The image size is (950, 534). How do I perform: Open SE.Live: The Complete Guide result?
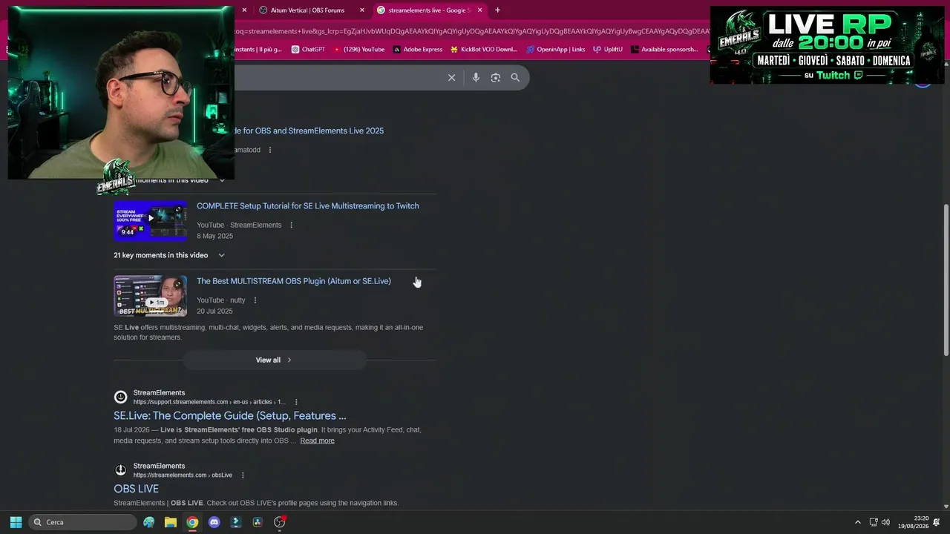coord(230,415)
